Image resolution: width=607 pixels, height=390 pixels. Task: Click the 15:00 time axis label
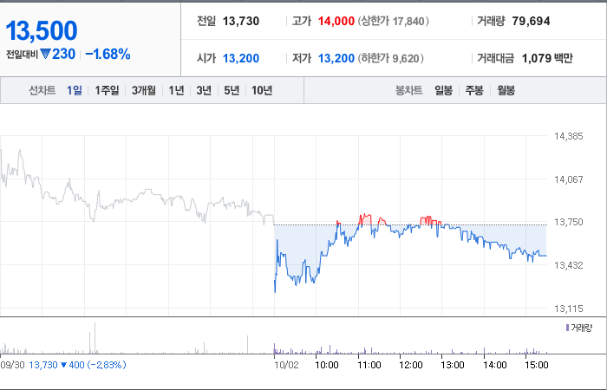pos(537,365)
